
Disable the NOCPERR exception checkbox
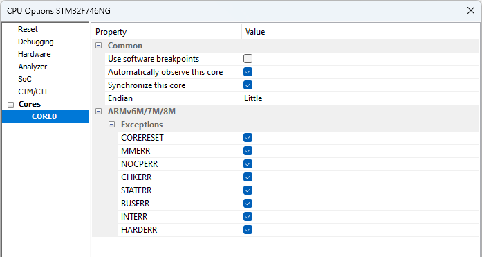tap(248, 164)
